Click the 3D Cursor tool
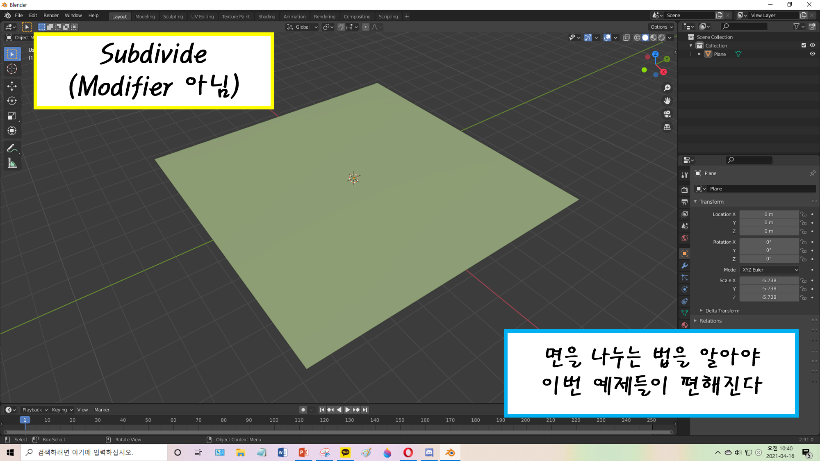This screenshot has height=461, width=820. (x=12, y=69)
